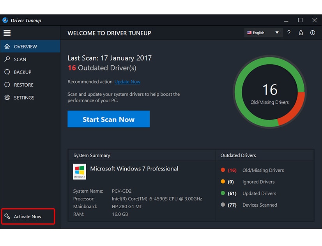Close the Driver Tuneup window

pos(315,20)
